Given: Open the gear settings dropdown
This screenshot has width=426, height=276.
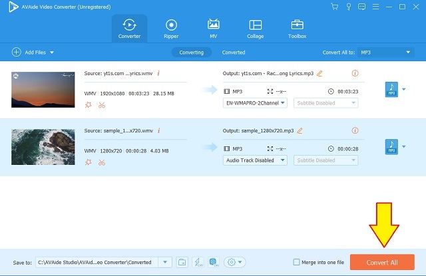Looking at the screenshot, I should point(234,262).
